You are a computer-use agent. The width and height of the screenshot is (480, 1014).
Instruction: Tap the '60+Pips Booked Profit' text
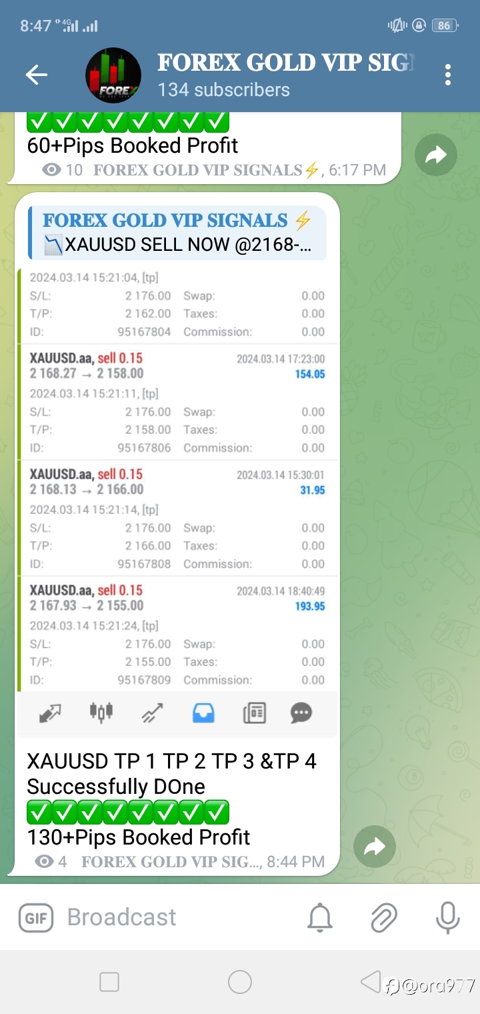(x=133, y=145)
